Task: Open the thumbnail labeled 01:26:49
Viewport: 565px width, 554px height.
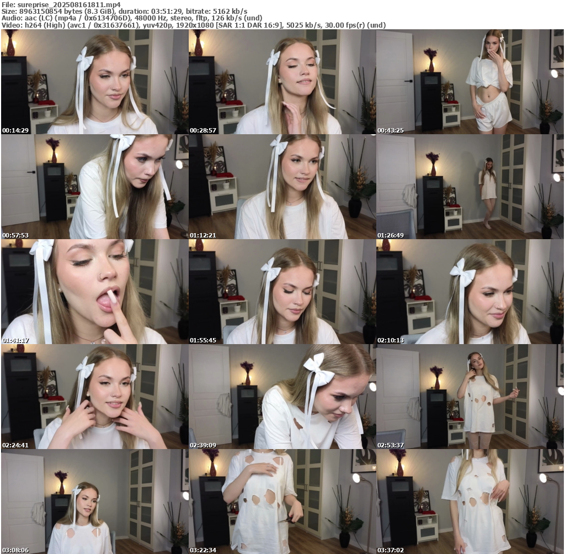Action: click(470, 187)
